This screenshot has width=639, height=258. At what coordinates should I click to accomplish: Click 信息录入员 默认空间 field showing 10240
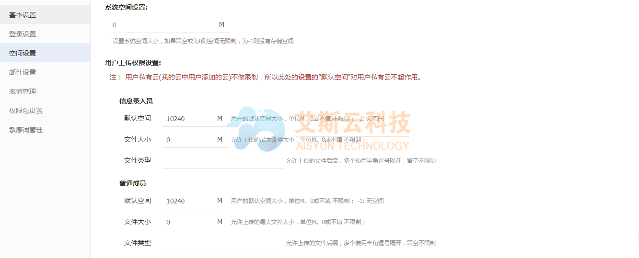(189, 119)
